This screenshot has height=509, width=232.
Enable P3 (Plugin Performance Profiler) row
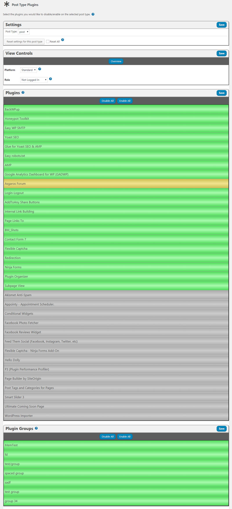116,369
